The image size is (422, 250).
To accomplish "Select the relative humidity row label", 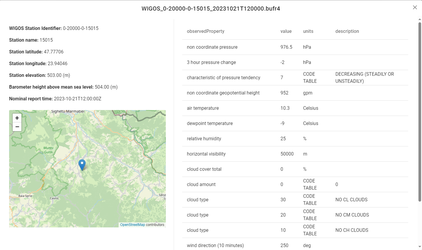I will (204, 139).
